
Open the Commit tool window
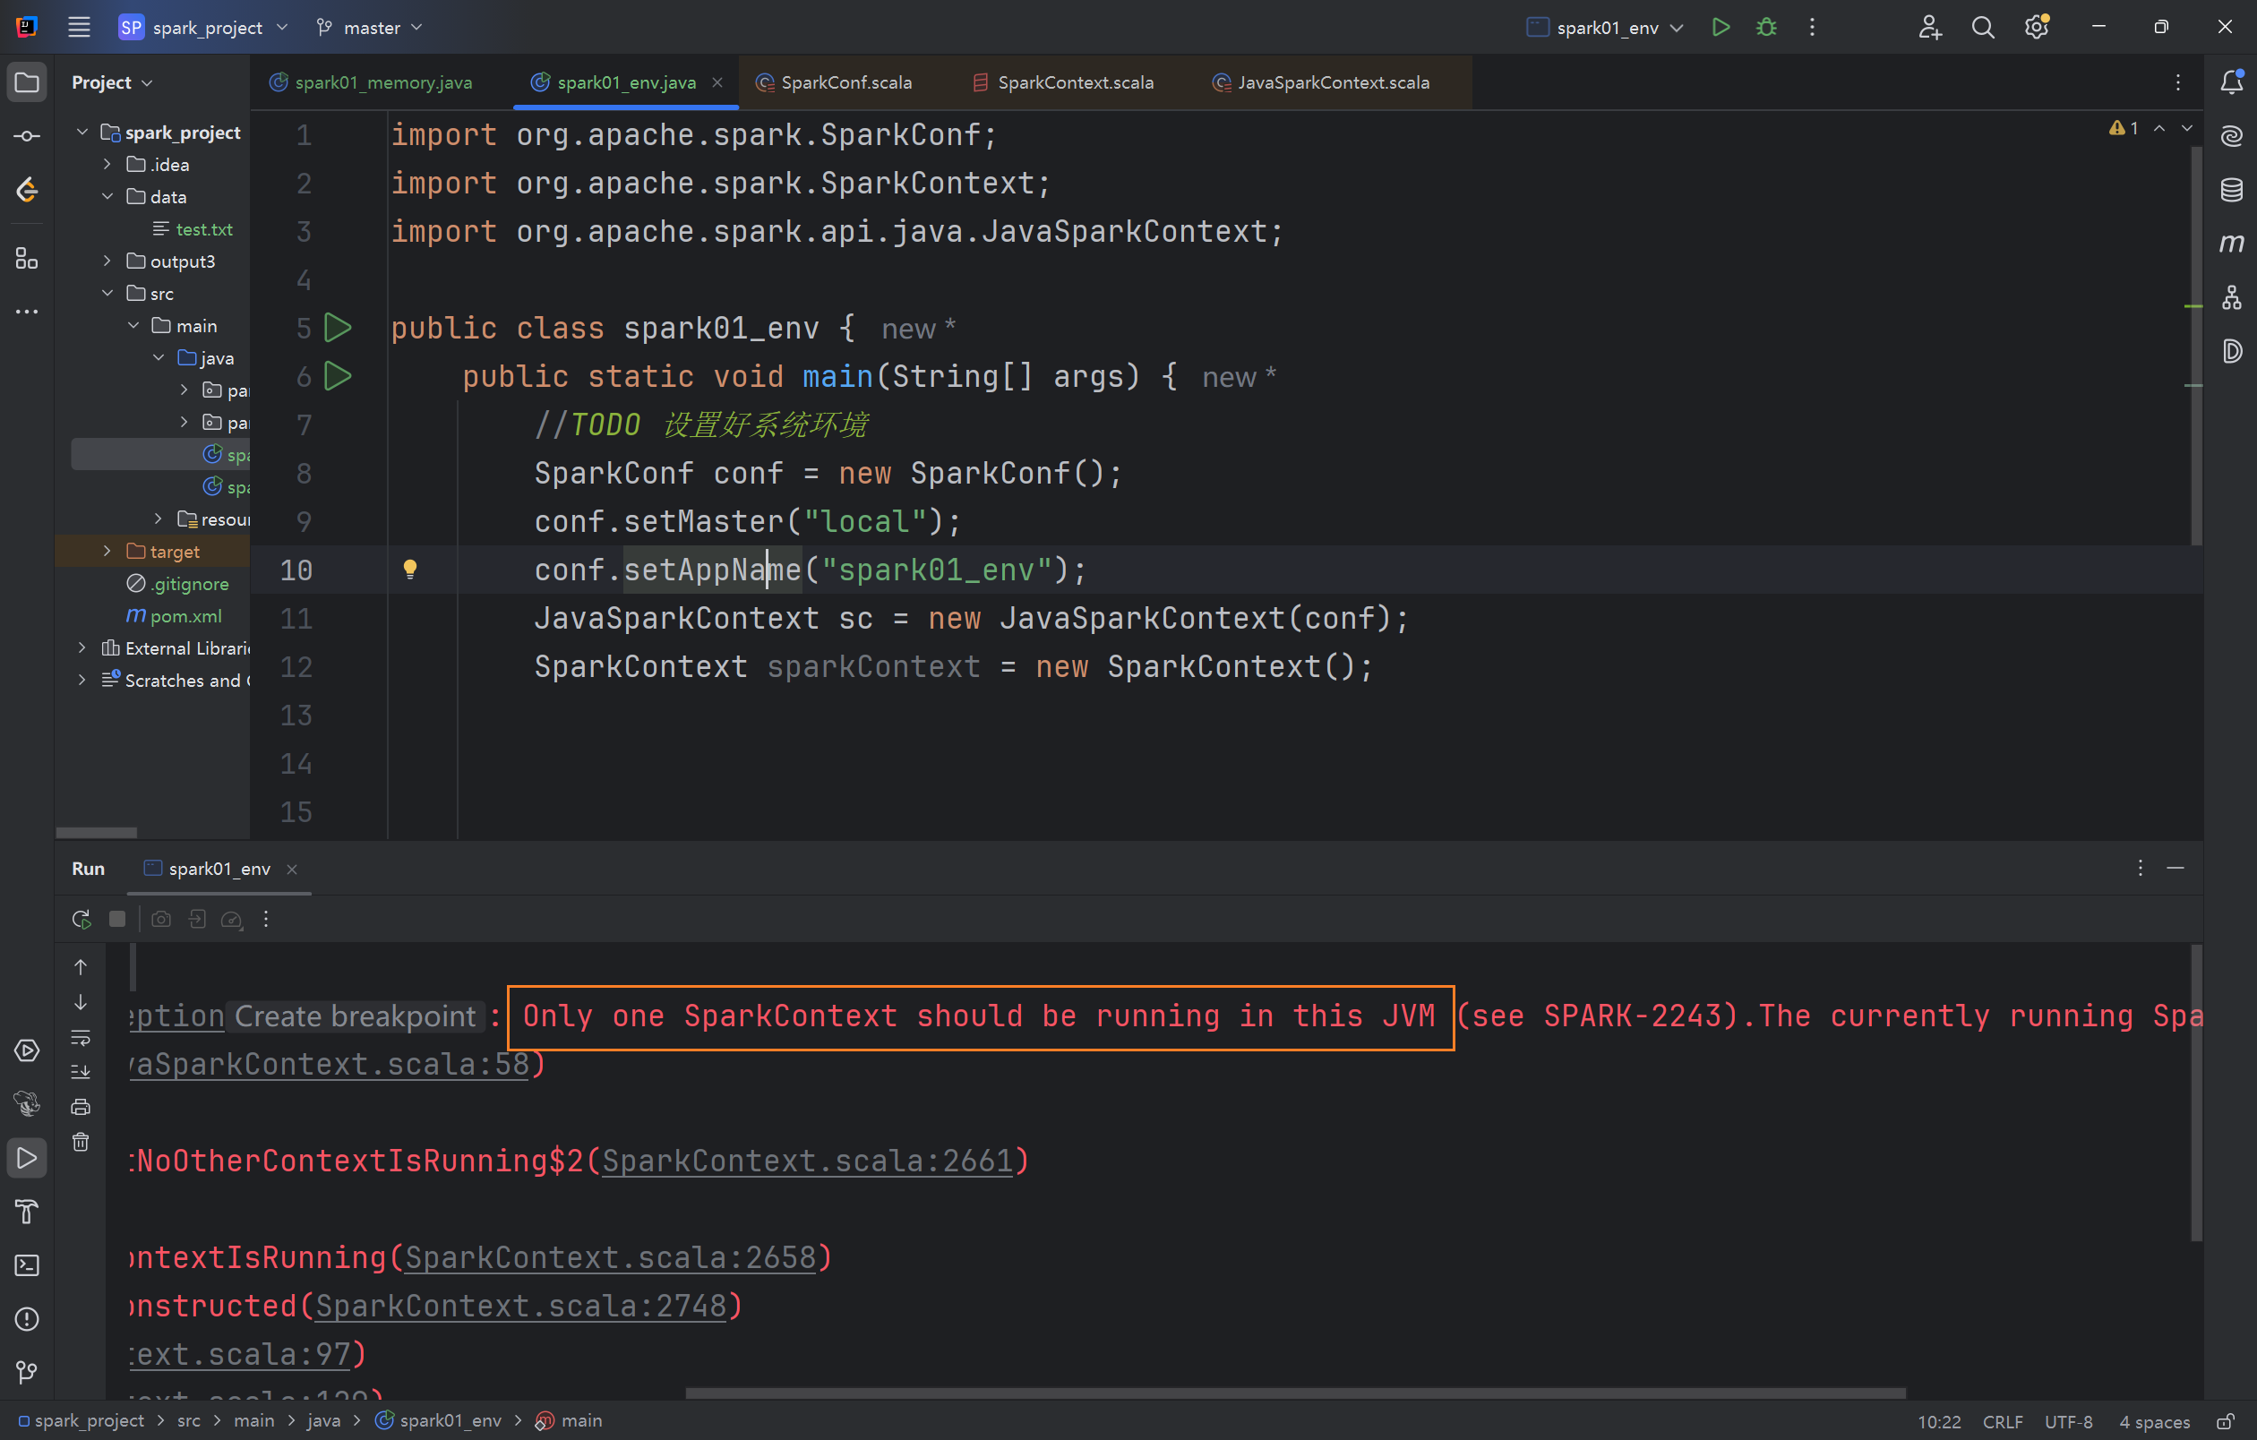[26, 135]
